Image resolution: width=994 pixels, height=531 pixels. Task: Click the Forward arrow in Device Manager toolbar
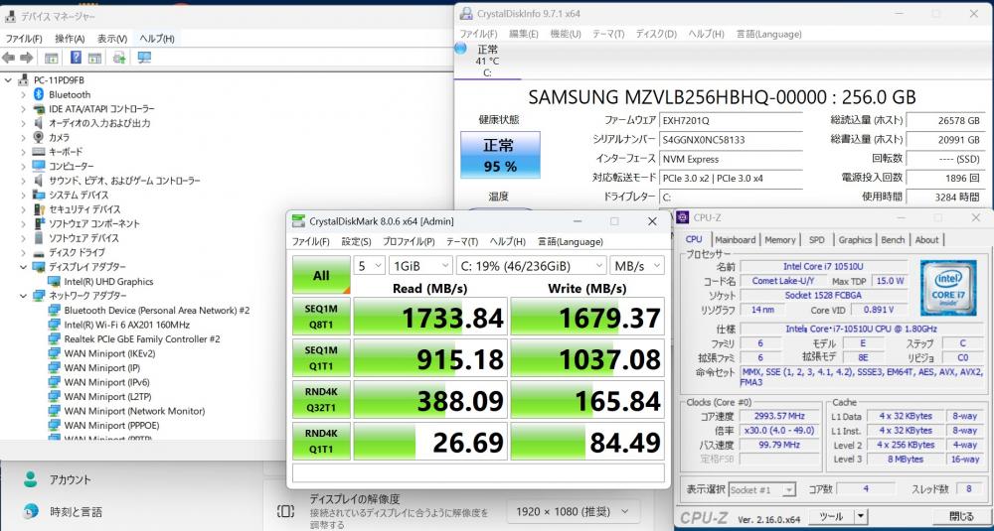click(26, 58)
